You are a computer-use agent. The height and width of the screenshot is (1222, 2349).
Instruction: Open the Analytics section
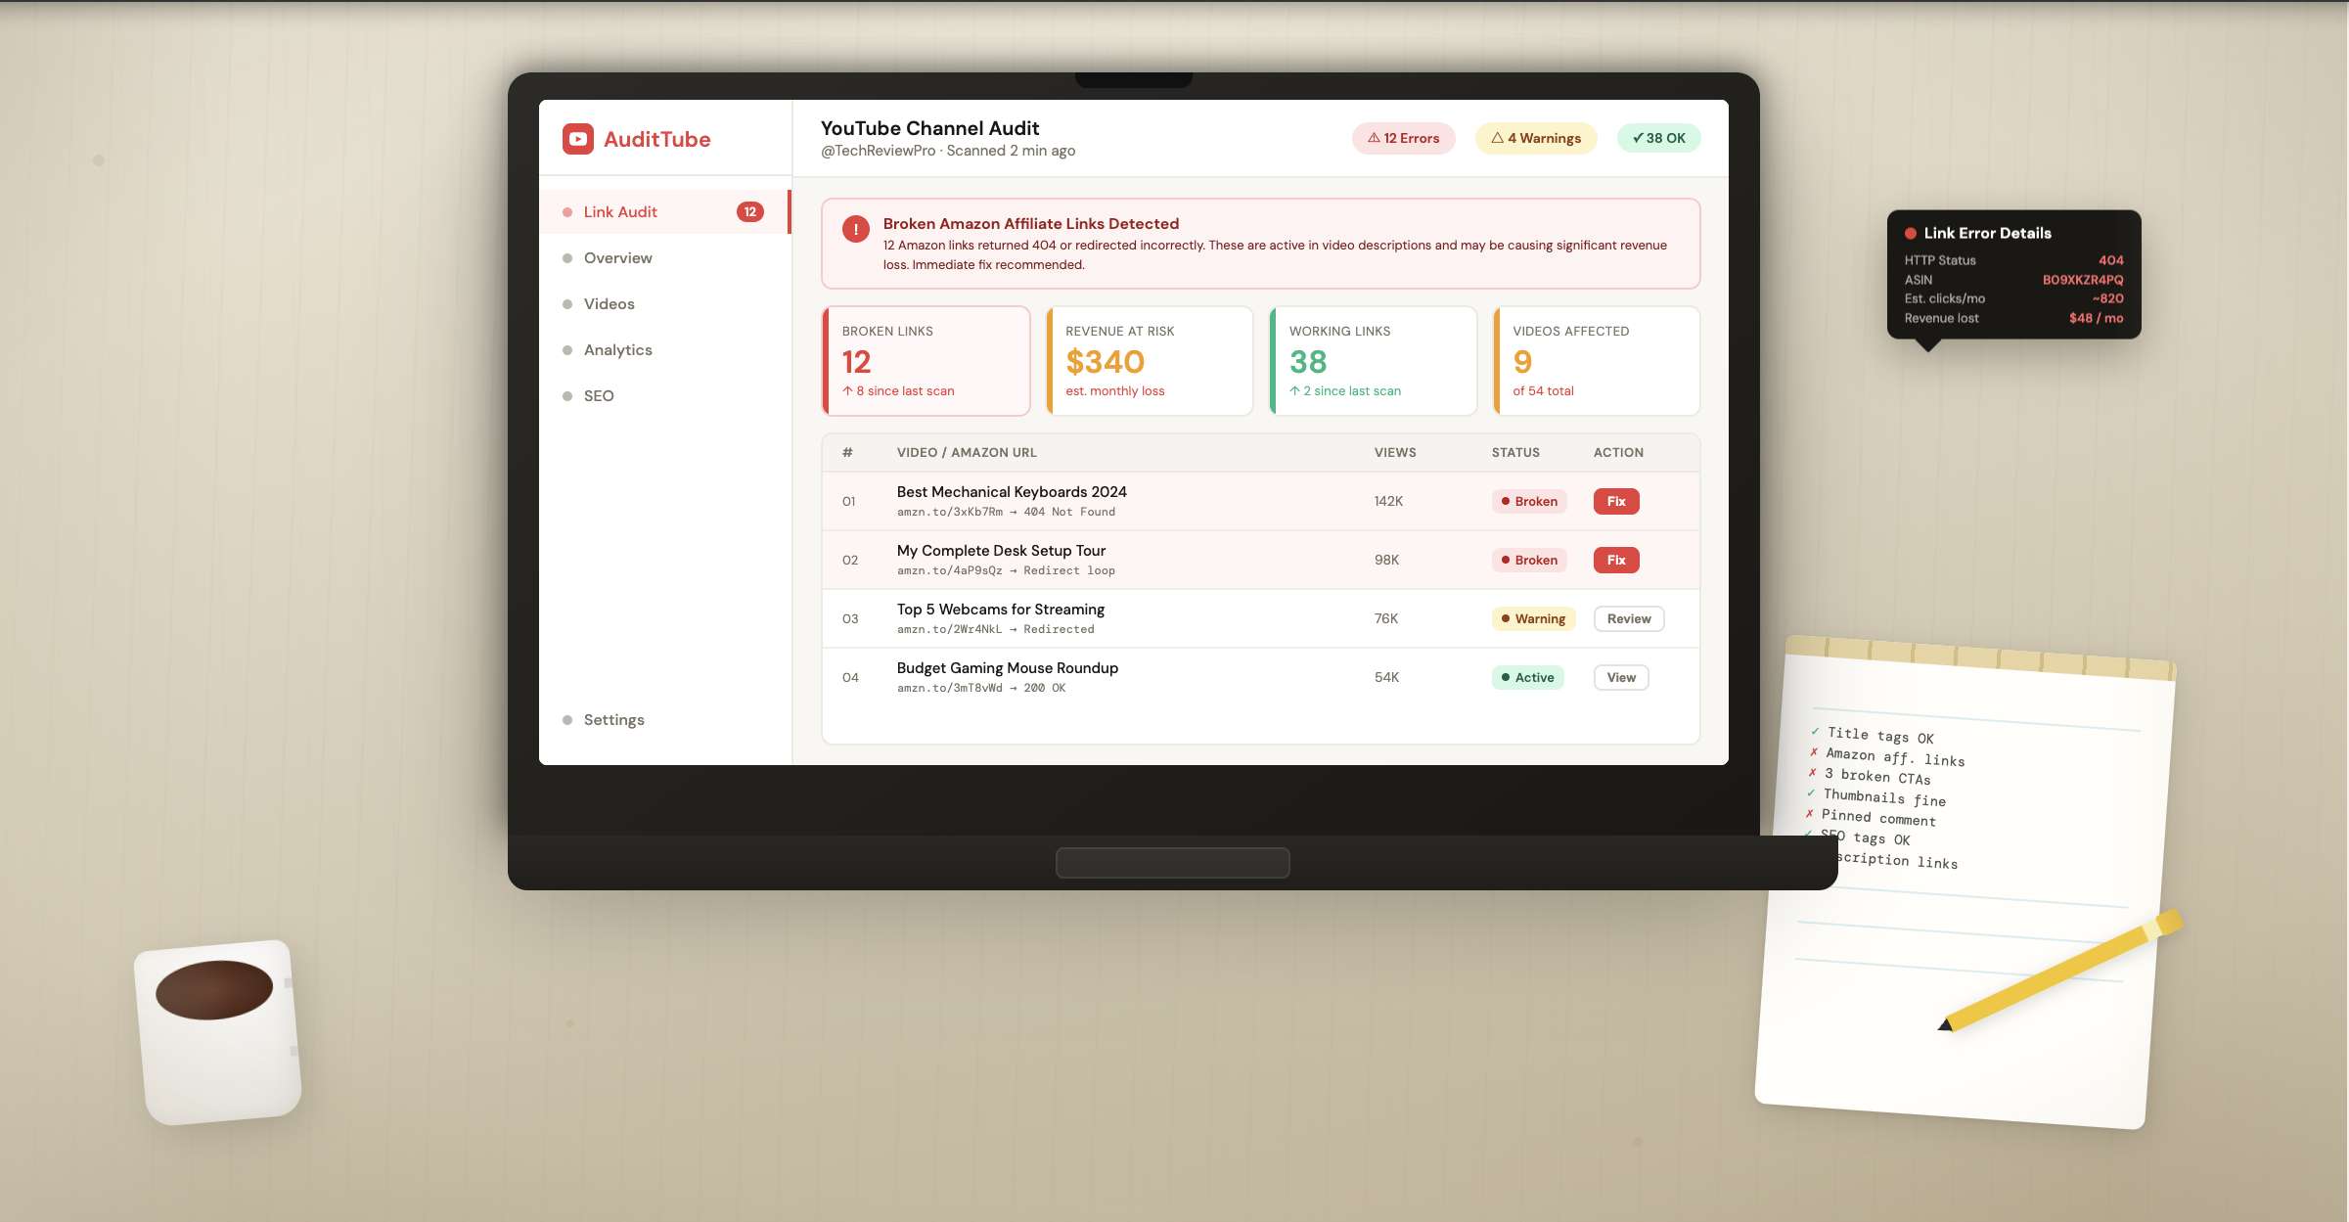[617, 349]
